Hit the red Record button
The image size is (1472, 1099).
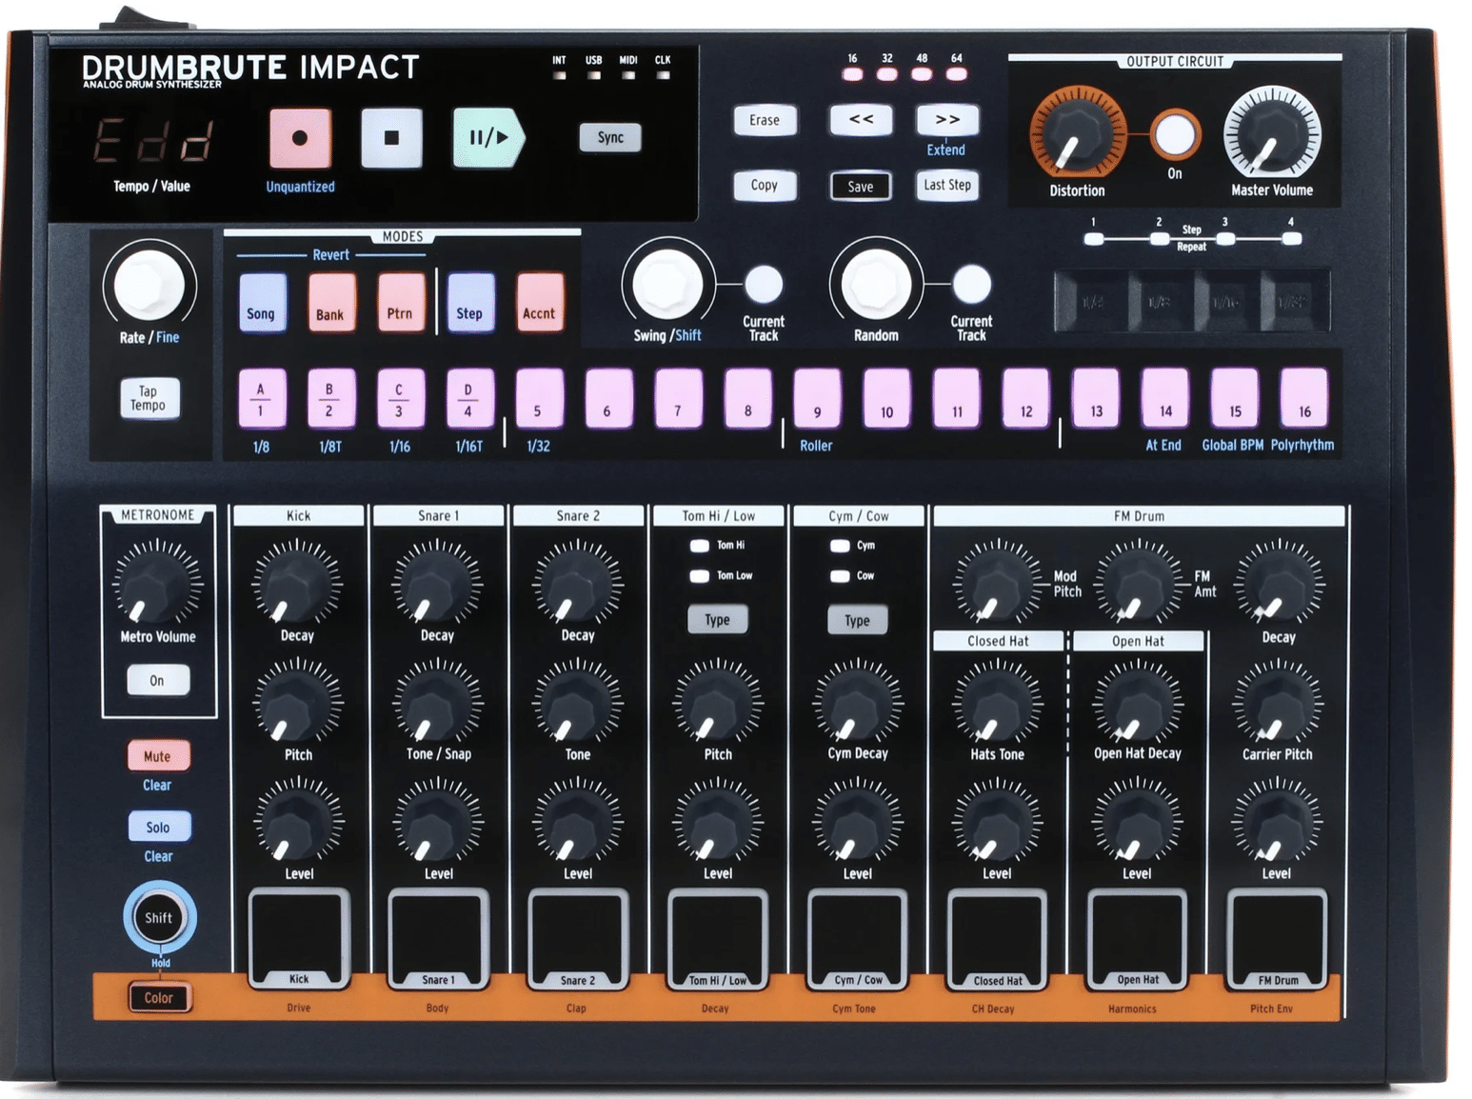(300, 137)
